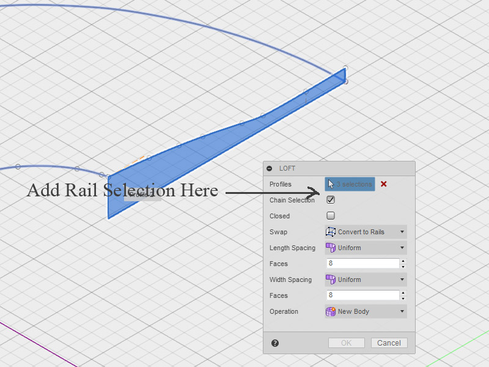Click the Length Spacing Uniform icon

[331, 248]
